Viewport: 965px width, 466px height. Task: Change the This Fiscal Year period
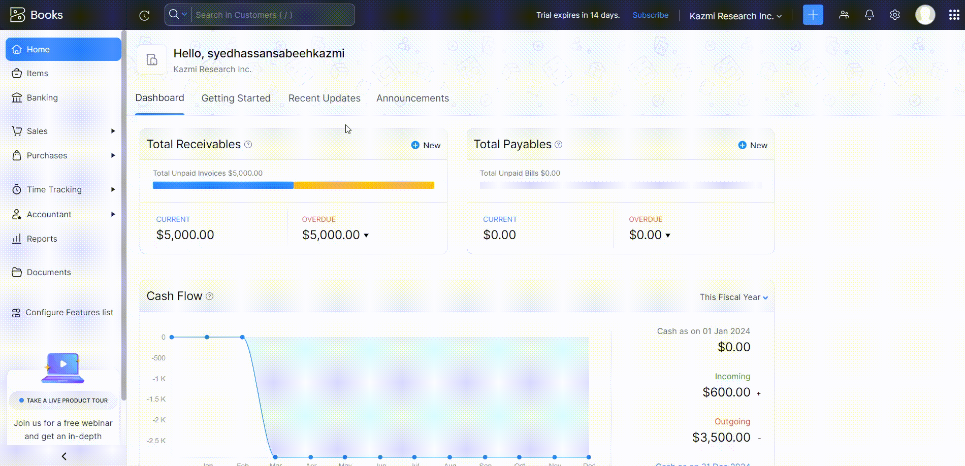point(733,297)
